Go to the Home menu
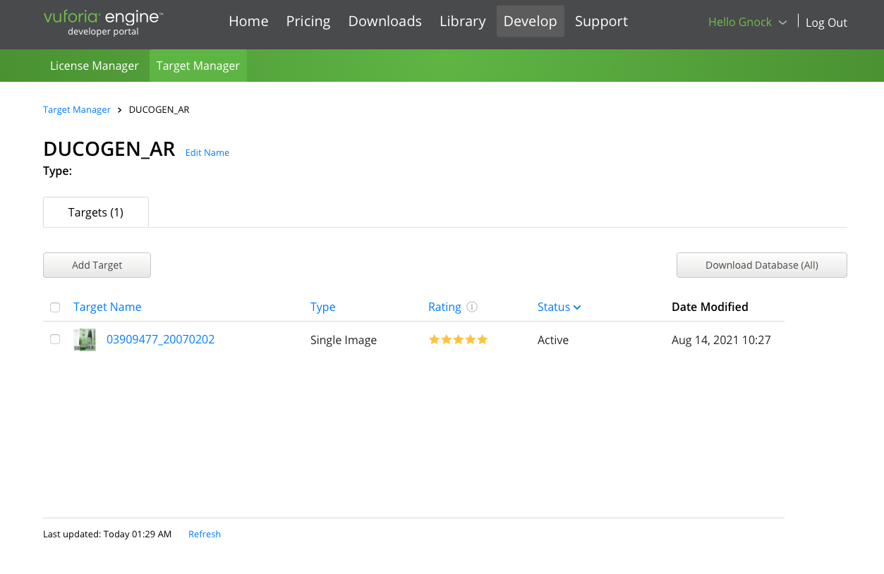Screen dimensions: 884x574 click(248, 21)
